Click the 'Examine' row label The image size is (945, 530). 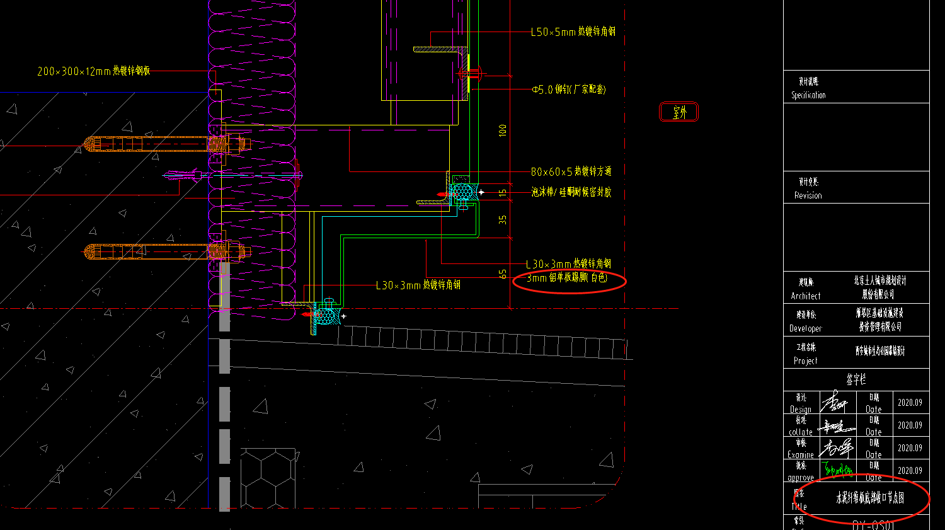pos(801,455)
